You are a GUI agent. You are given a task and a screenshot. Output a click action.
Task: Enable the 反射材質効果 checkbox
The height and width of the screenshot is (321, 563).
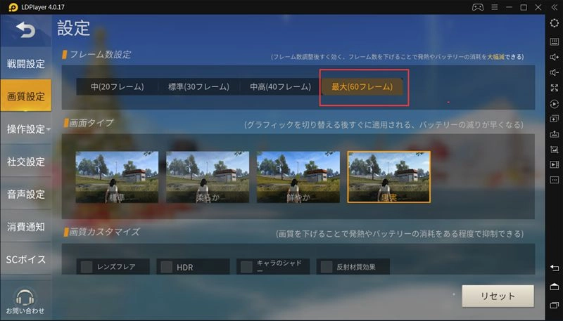pyautogui.click(x=327, y=267)
